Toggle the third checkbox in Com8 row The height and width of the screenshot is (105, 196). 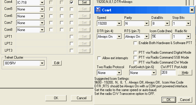[x=72, y=30]
